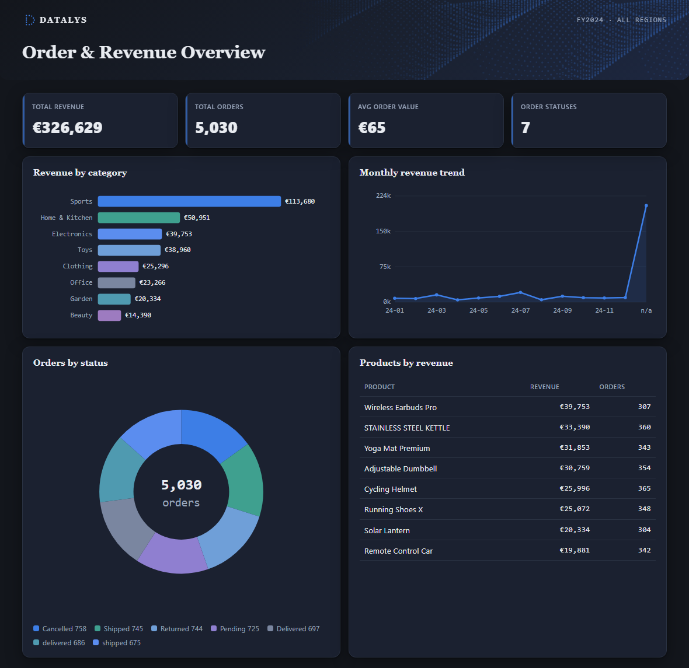
Task: Click the €19,881 revenue cell
Action: point(575,550)
